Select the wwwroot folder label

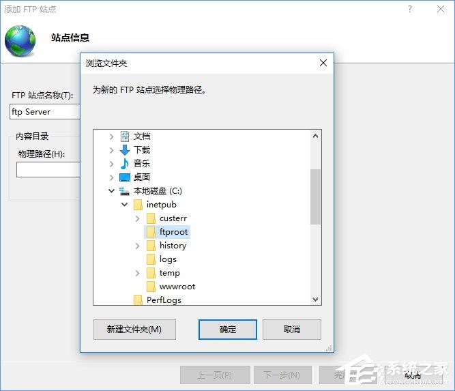[177, 287]
